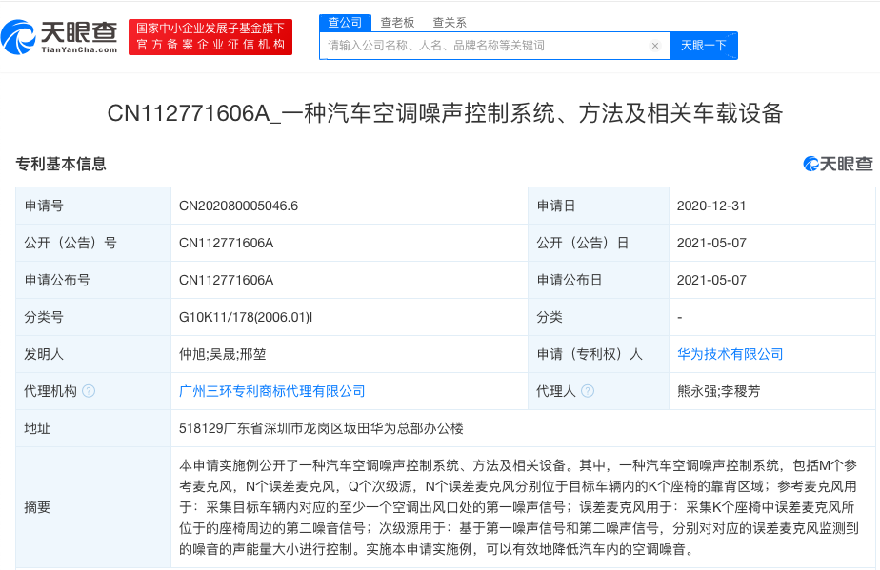Screen dimensions: 880x570
Task: Click the 申请号 row label
Action: pyautogui.click(x=44, y=206)
